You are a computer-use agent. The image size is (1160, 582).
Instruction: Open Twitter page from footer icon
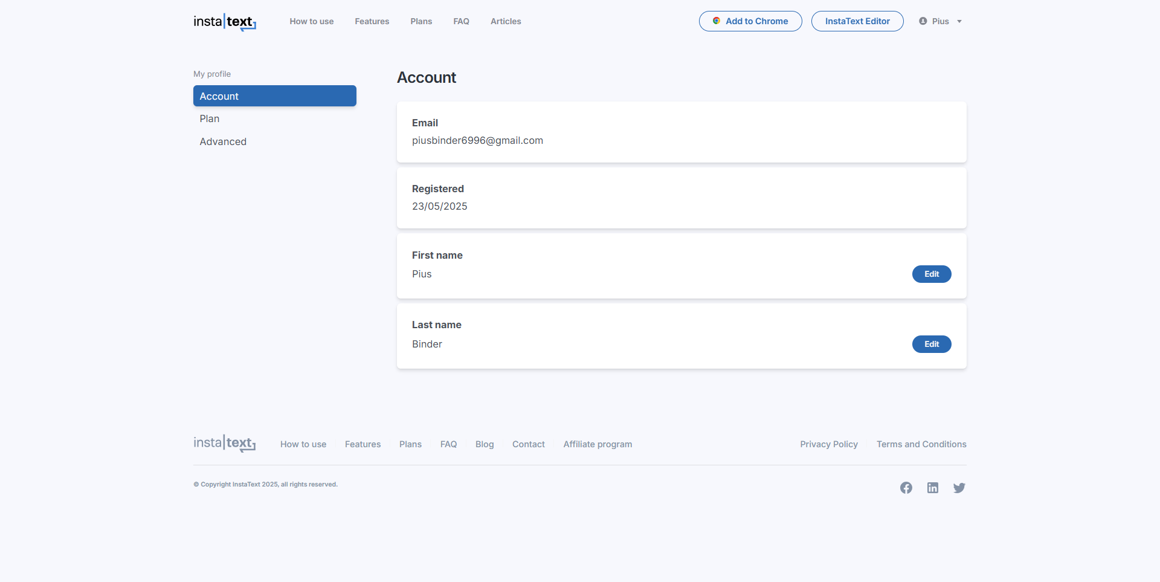point(959,488)
